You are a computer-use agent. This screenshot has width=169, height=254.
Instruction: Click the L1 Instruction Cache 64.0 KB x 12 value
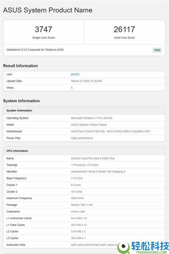point(79,218)
